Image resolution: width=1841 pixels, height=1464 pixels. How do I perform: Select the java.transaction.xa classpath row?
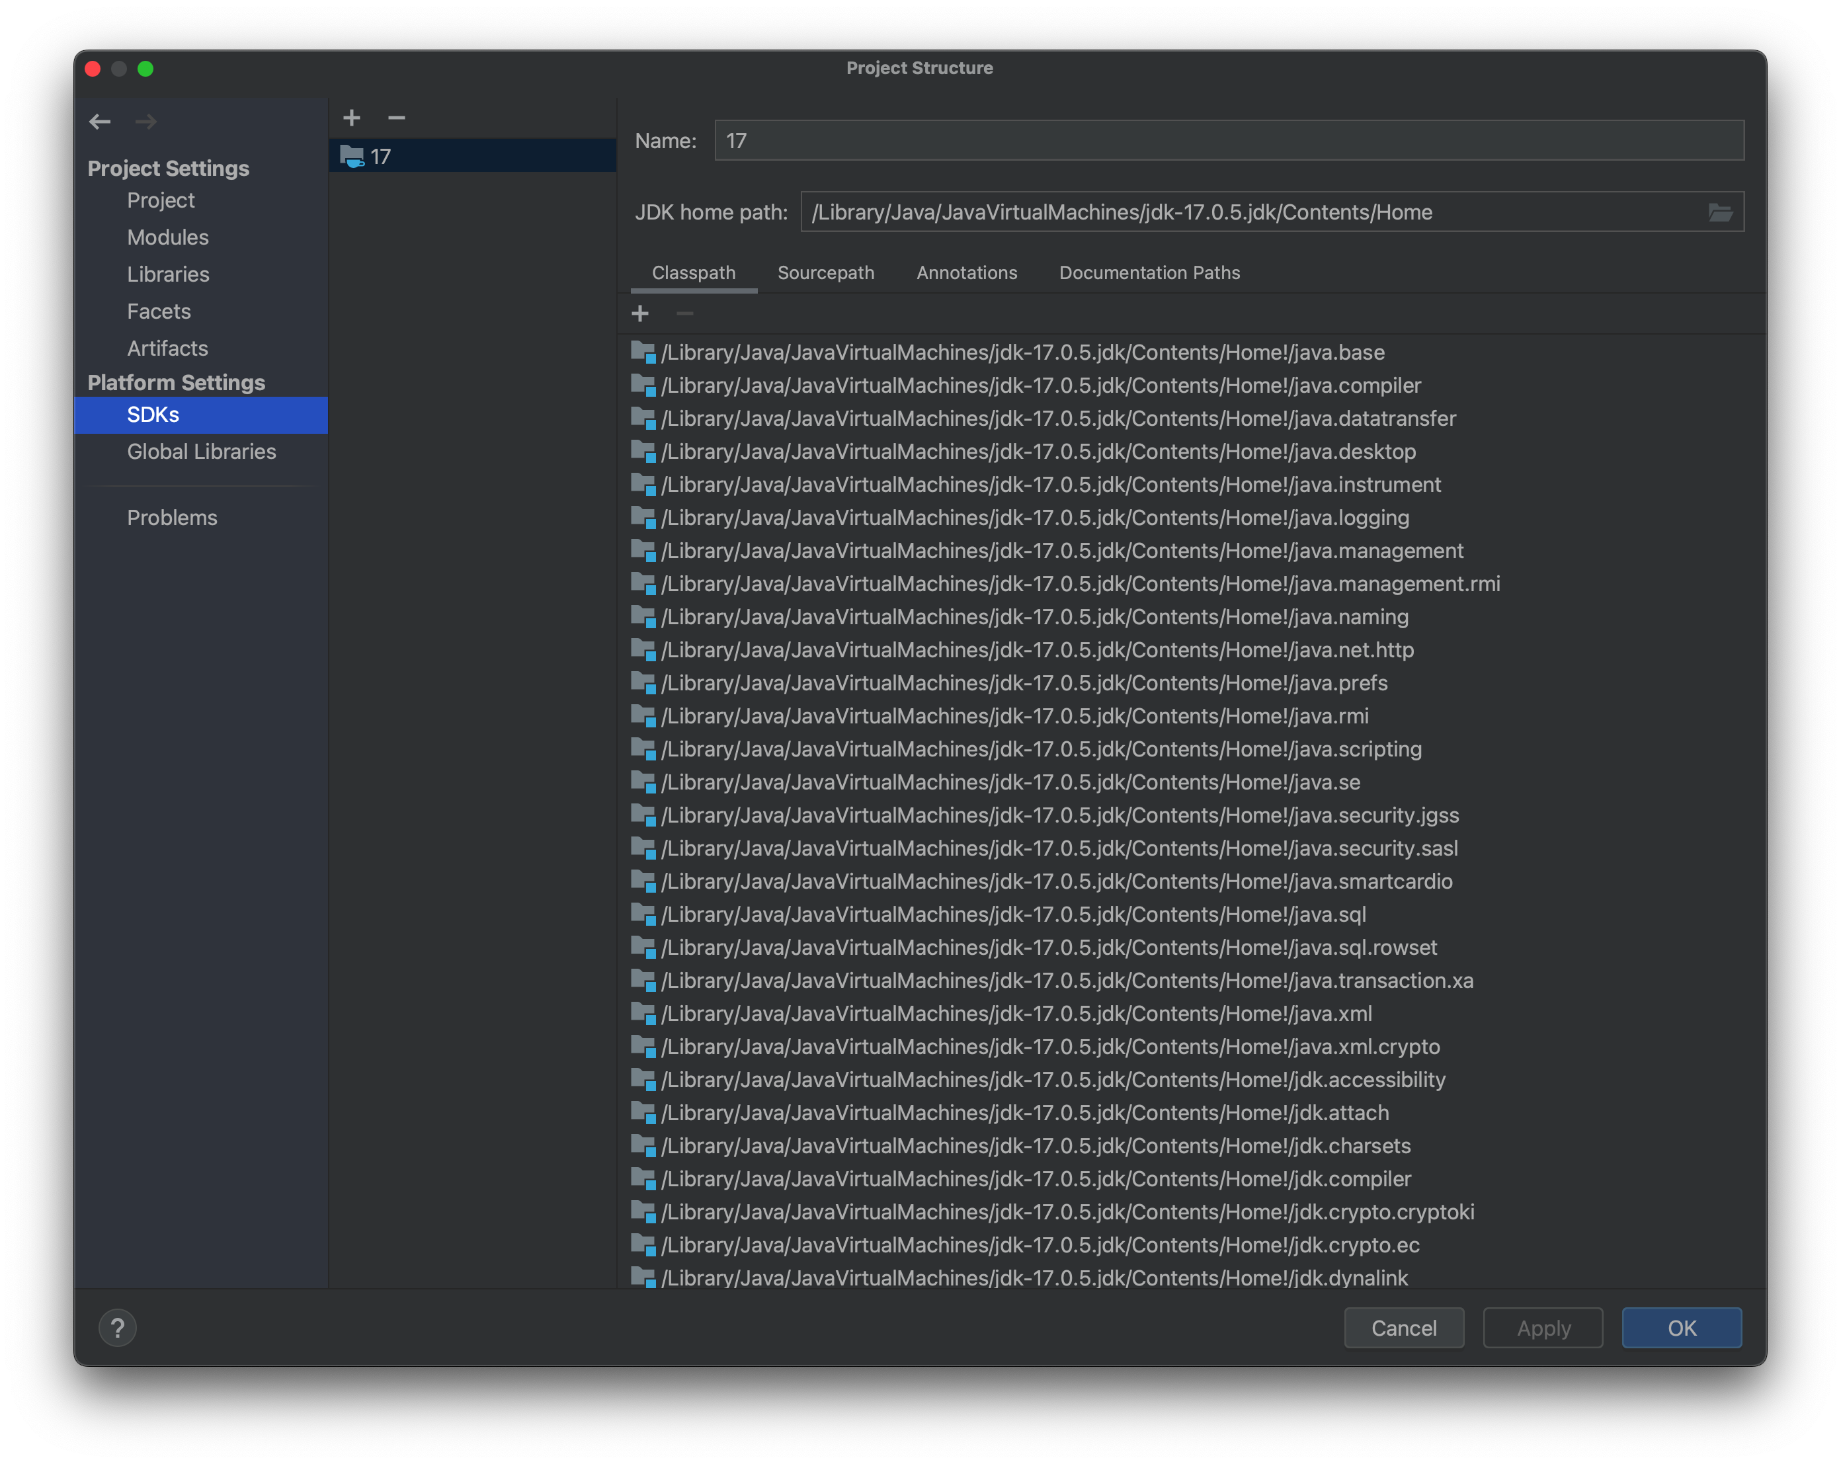pos(1192,981)
